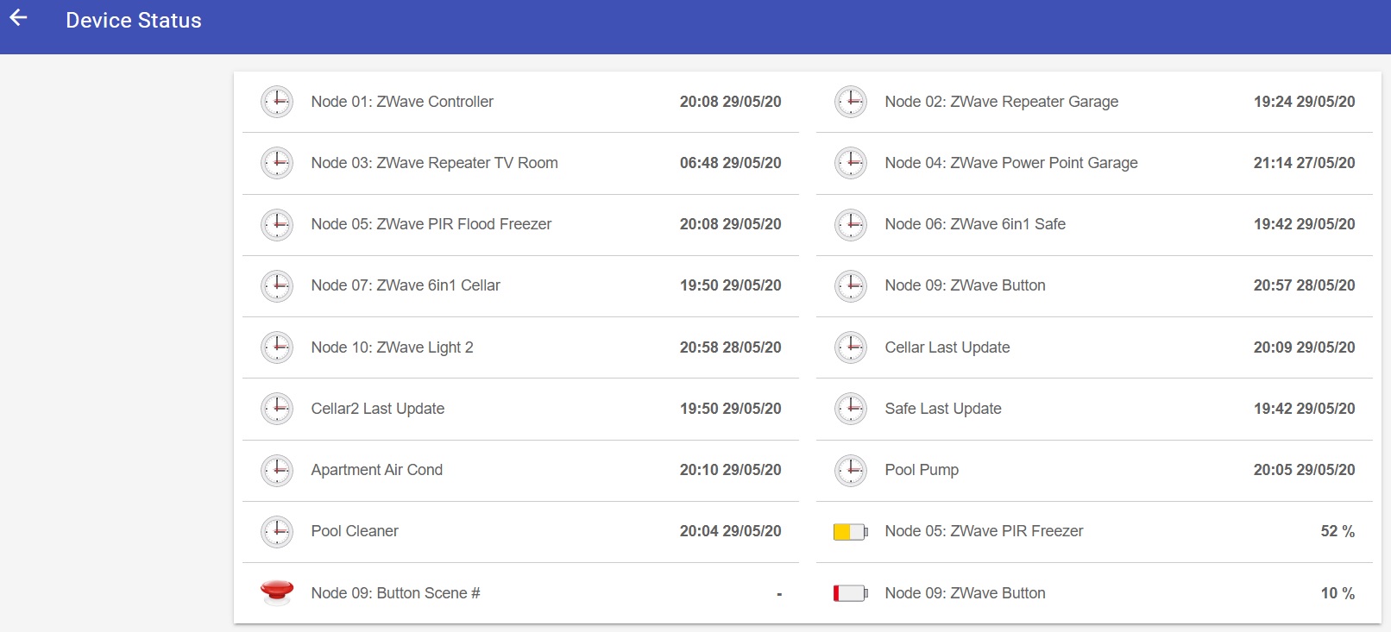Click timestamp 21:14 27/05/20
1391x632 pixels.
coord(1305,163)
